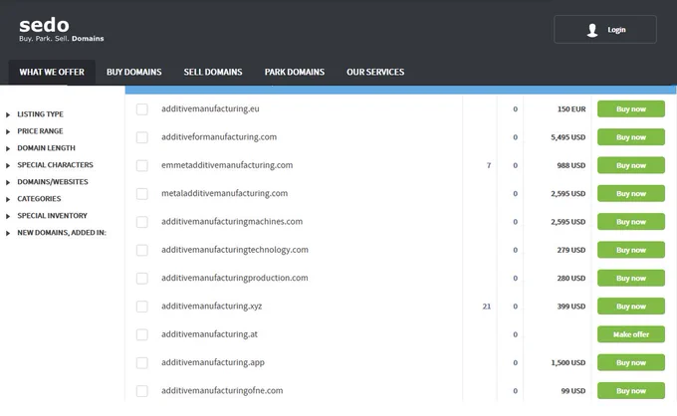The height and width of the screenshot is (416, 677).
Task: Click the user profile icon beside Login
Action: (592, 30)
